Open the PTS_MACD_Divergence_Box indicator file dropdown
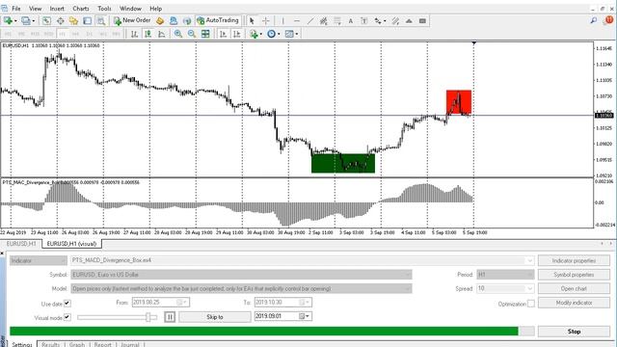Screen dimensions: 617x347 302,260
